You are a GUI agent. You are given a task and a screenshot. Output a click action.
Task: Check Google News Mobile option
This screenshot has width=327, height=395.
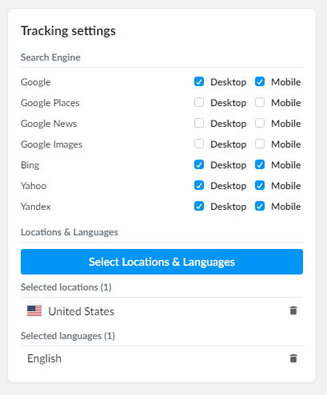tap(260, 123)
